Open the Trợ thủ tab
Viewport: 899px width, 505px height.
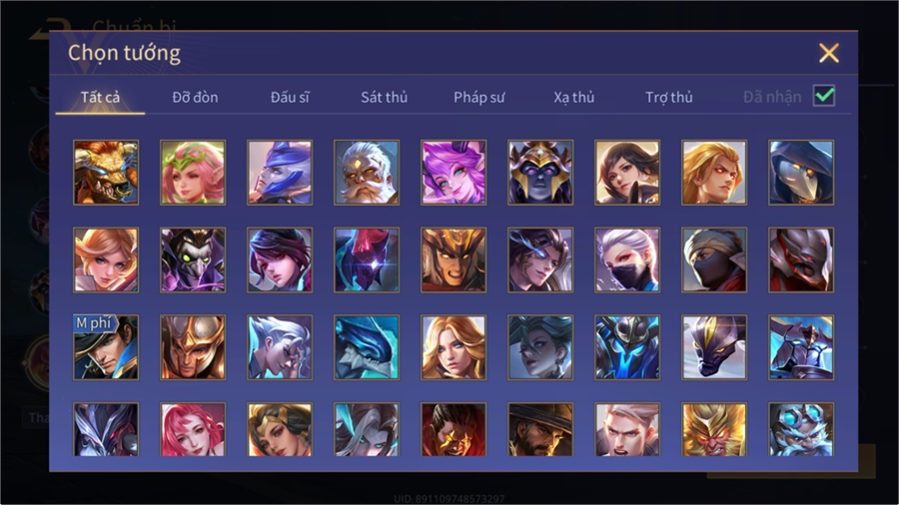pyautogui.click(x=669, y=98)
